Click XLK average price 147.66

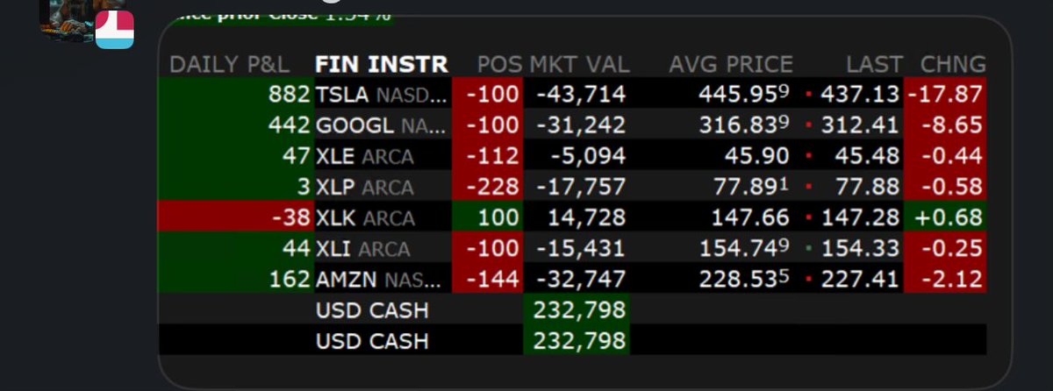[746, 217]
